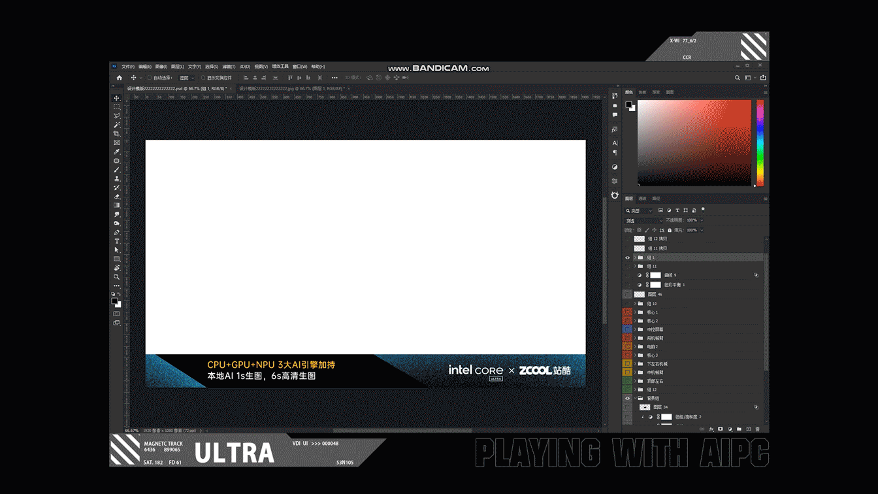Select the Gradient tool

click(x=117, y=205)
